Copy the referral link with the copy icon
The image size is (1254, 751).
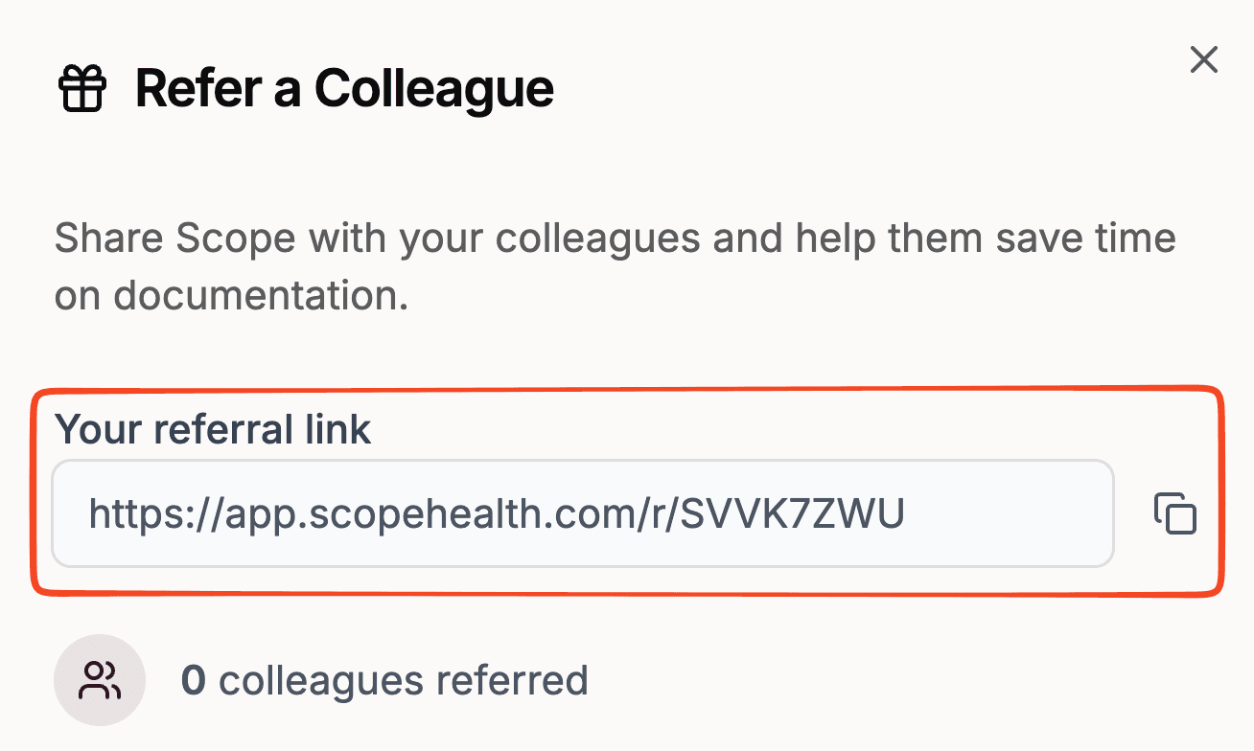pyautogui.click(x=1174, y=513)
